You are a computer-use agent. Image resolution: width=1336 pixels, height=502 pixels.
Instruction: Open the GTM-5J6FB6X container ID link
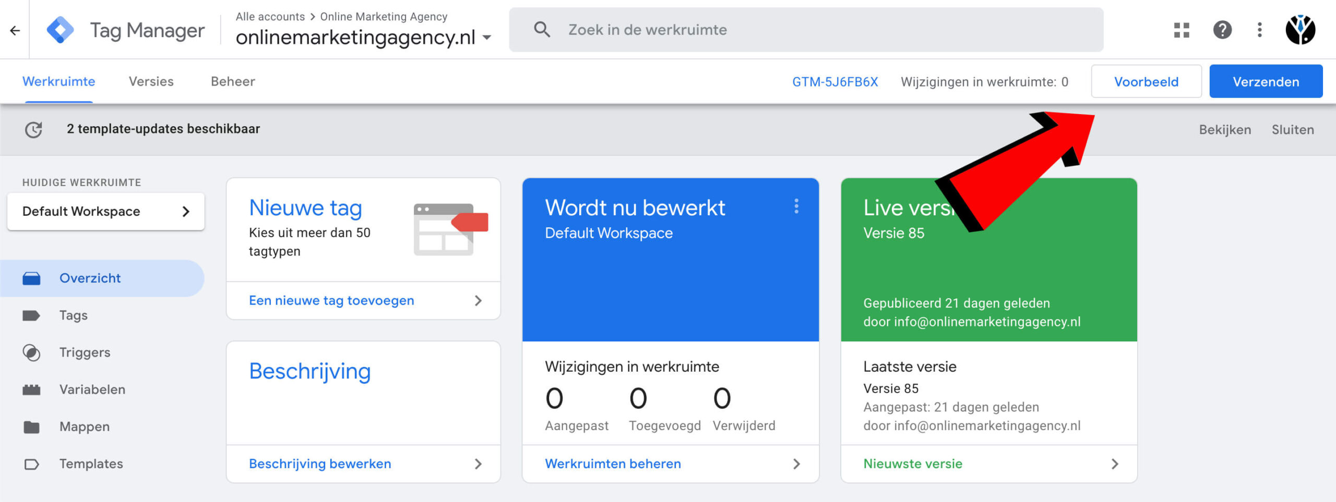pos(835,82)
